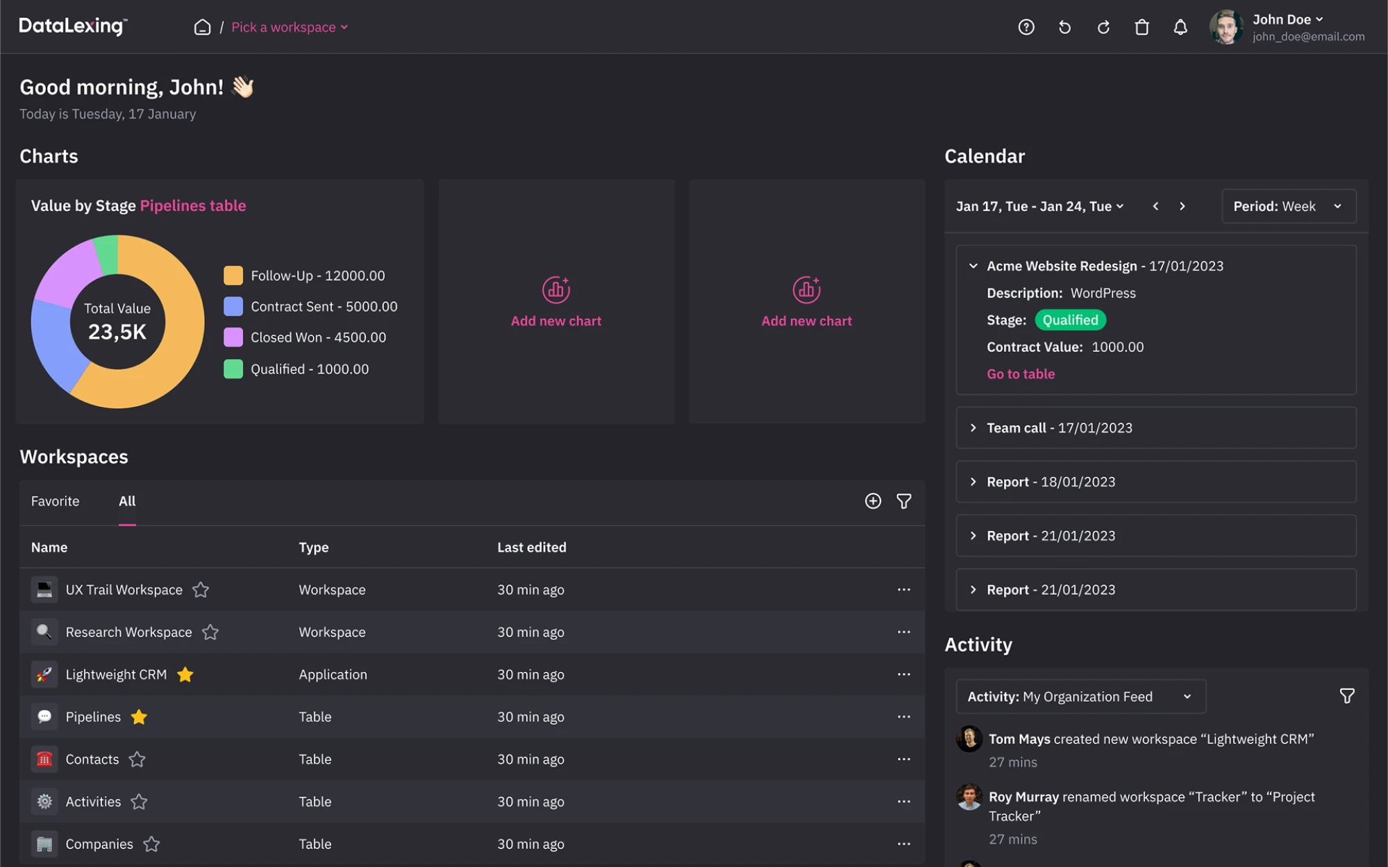Open the help question mark icon

point(1026,27)
